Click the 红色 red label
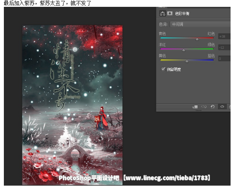The width and height of the screenshot is (234, 186). click(211, 34)
